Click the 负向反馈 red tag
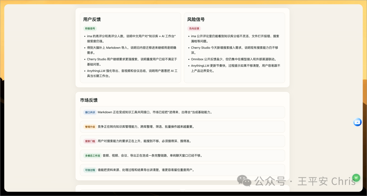This screenshot has width=367, height=196. pos(194,28)
